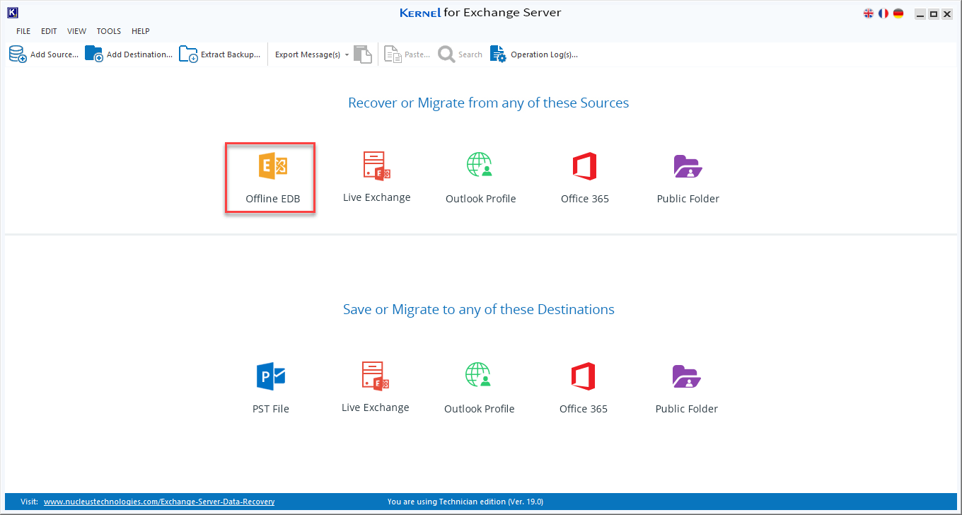Open Extract Backup tool
962x515 pixels.
tap(219, 54)
